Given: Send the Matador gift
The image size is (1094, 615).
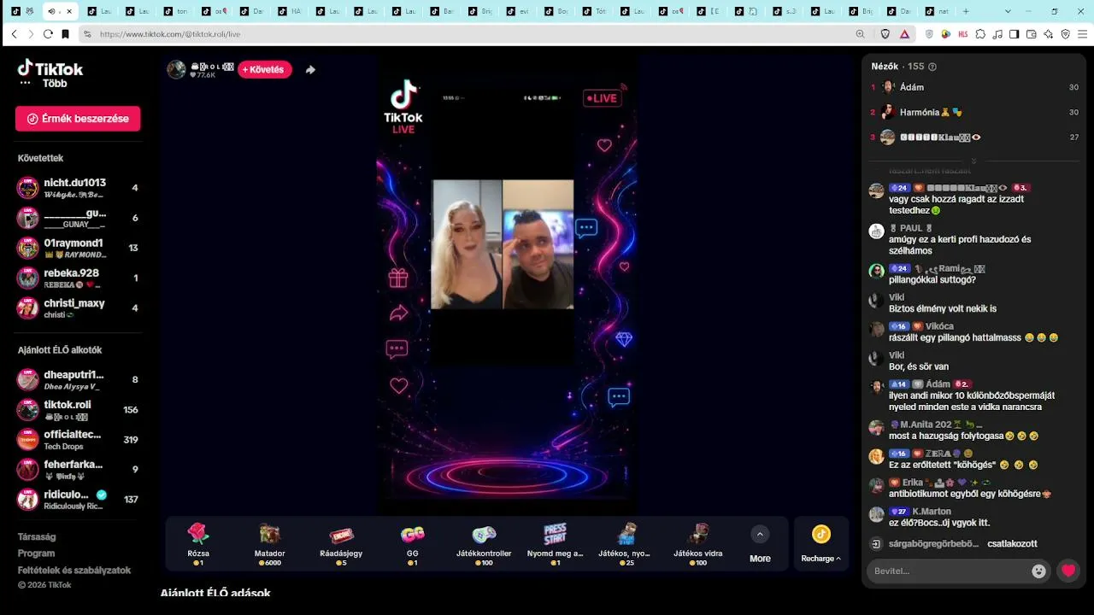Looking at the screenshot, I should pyautogui.click(x=269, y=544).
